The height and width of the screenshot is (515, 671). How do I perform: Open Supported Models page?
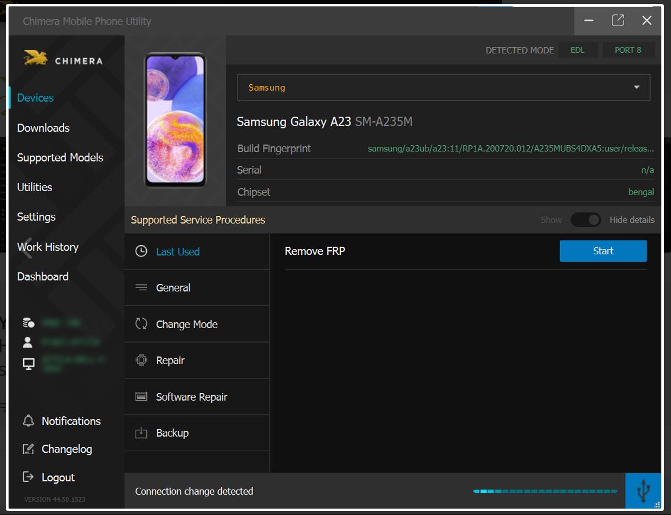[60, 157]
